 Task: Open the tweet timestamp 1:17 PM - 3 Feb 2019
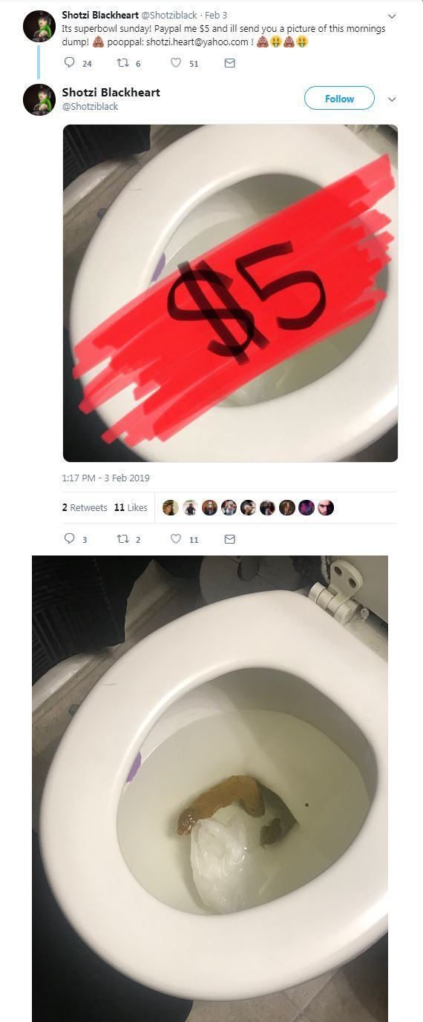[x=106, y=478]
